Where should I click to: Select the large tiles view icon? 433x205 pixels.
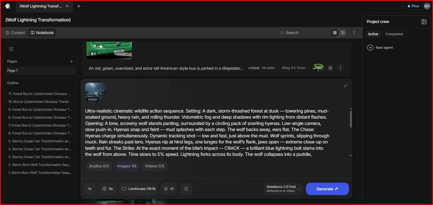[x=343, y=33]
